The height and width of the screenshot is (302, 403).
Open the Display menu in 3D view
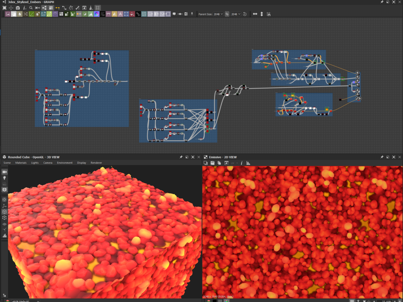tap(81, 163)
